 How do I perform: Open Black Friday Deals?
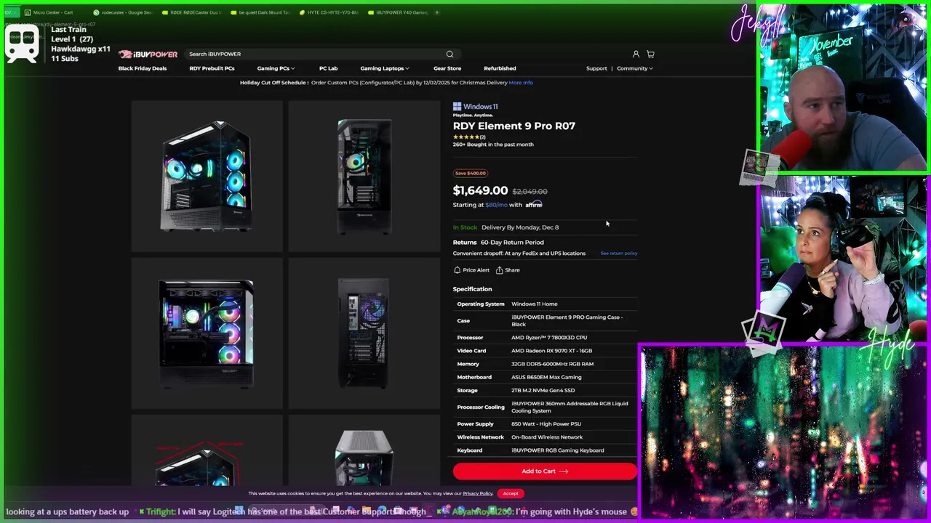click(143, 68)
